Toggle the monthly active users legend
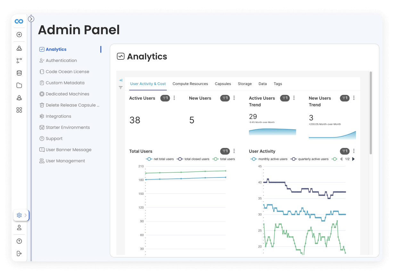The width and height of the screenshot is (394, 276). (269, 159)
